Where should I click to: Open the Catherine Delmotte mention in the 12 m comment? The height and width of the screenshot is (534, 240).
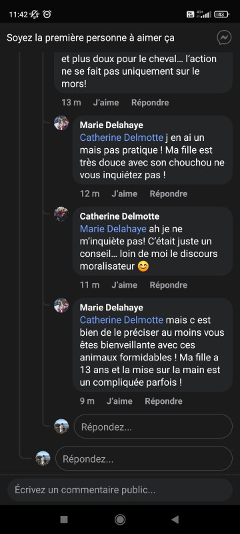(x=121, y=138)
